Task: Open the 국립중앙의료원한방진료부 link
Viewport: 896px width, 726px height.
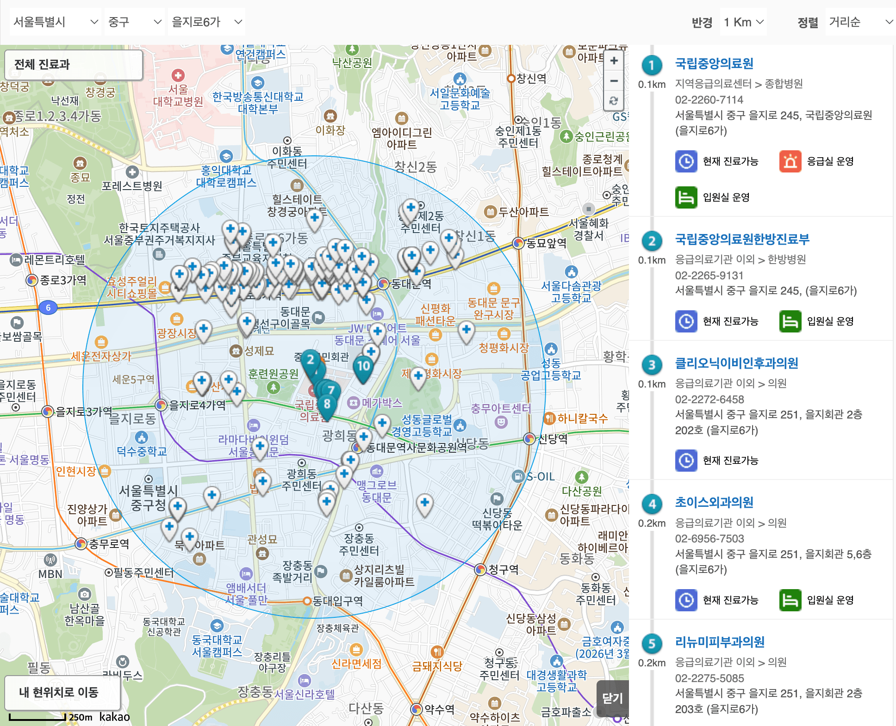Action: (742, 239)
